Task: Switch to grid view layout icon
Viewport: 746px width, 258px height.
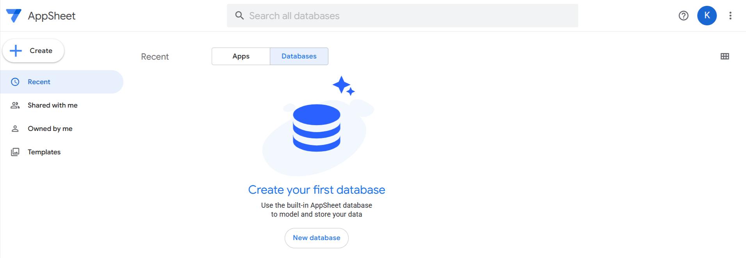Action: point(725,56)
